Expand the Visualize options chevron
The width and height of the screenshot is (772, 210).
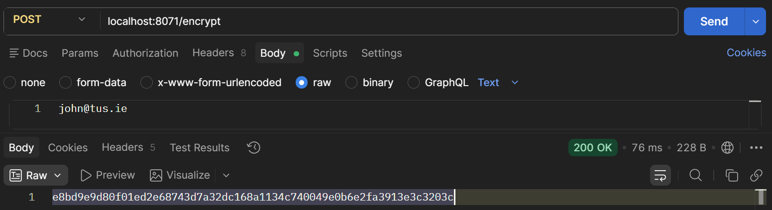pyautogui.click(x=226, y=175)
